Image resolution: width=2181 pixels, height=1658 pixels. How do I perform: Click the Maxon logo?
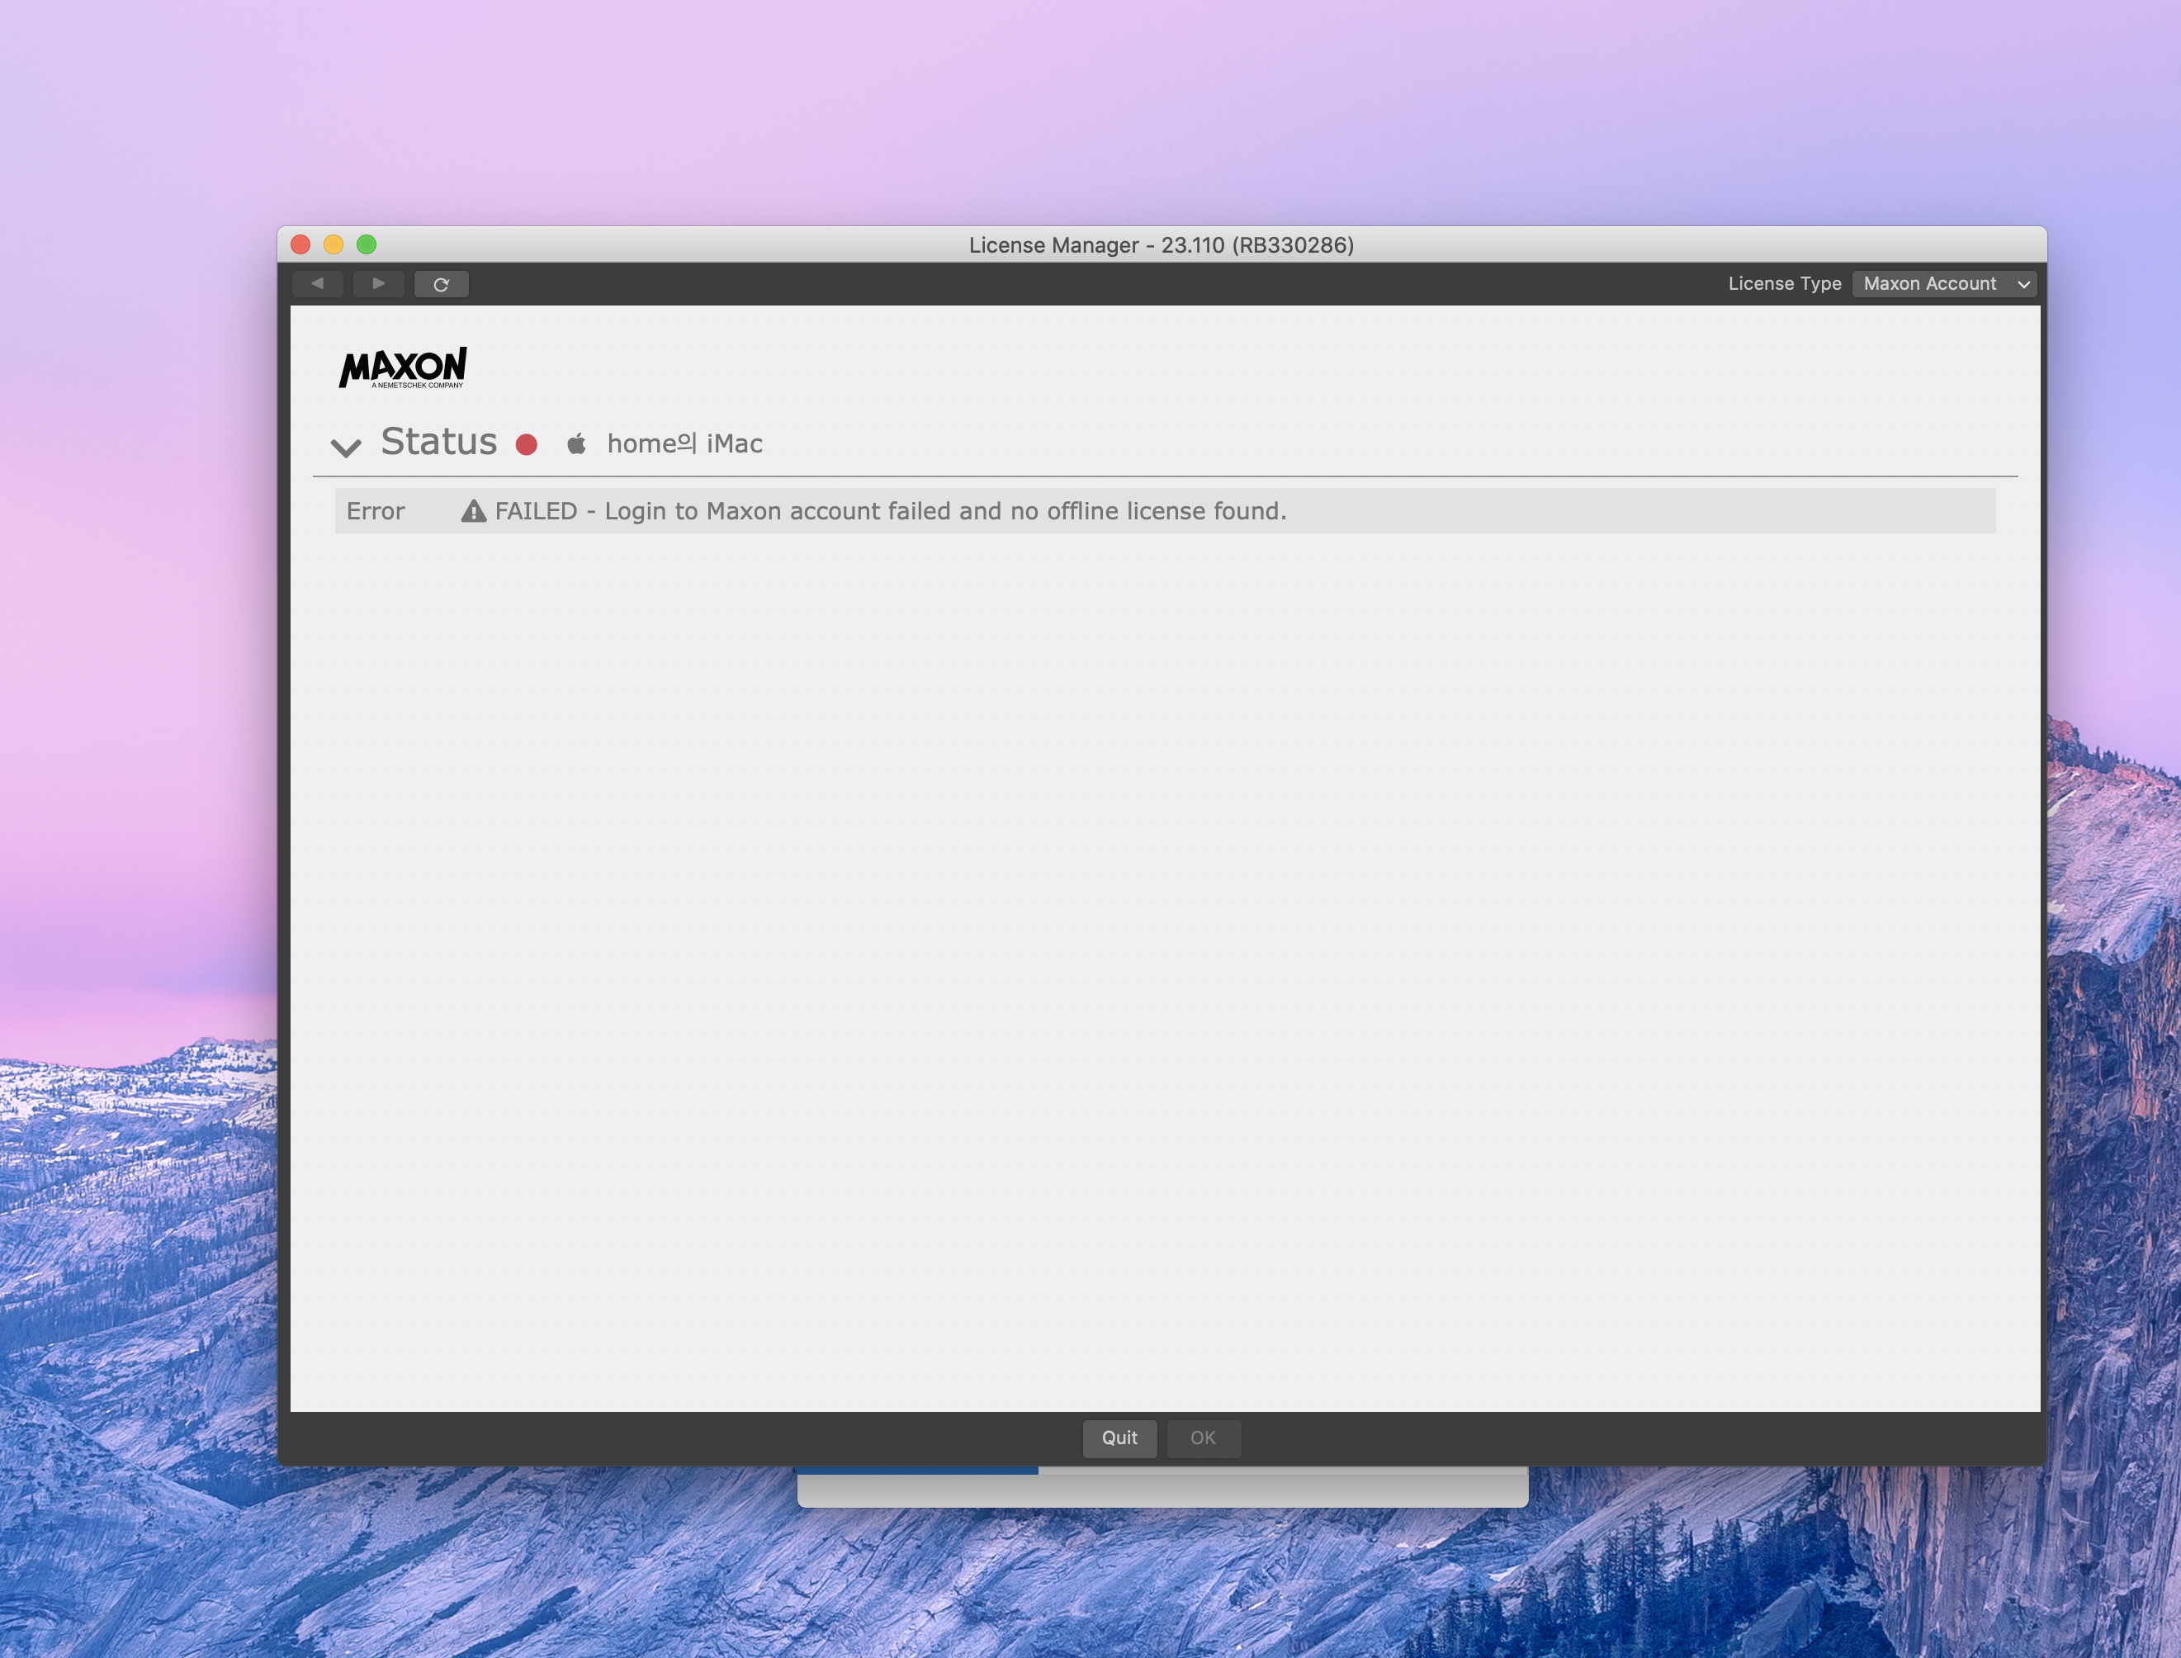pyautogui.click(x=403, y=367)
